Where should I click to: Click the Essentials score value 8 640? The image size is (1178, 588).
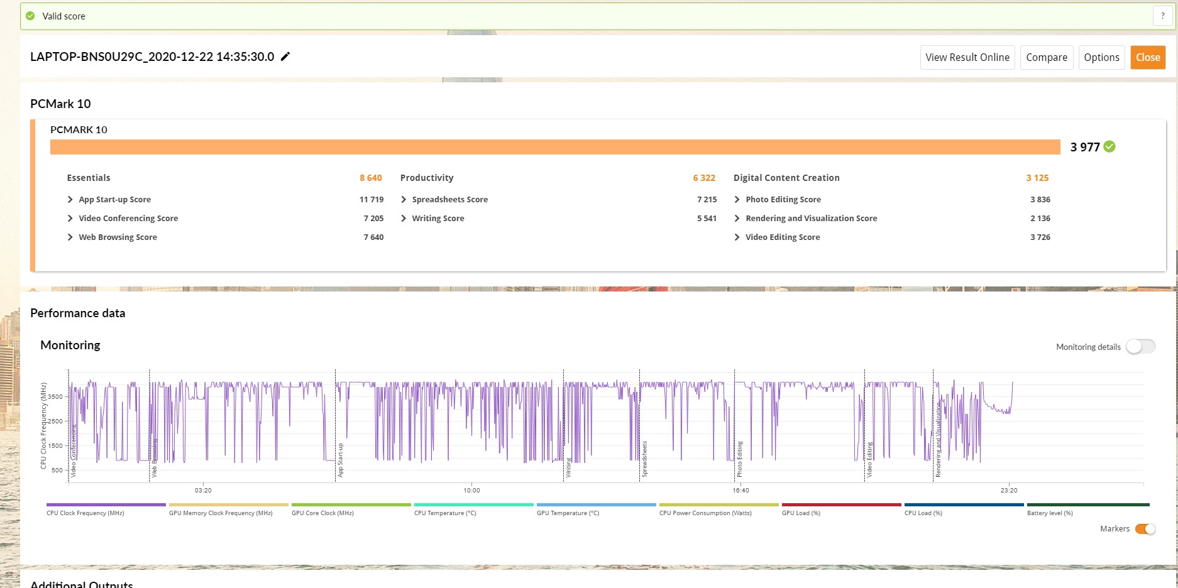[x=371, y=178]
